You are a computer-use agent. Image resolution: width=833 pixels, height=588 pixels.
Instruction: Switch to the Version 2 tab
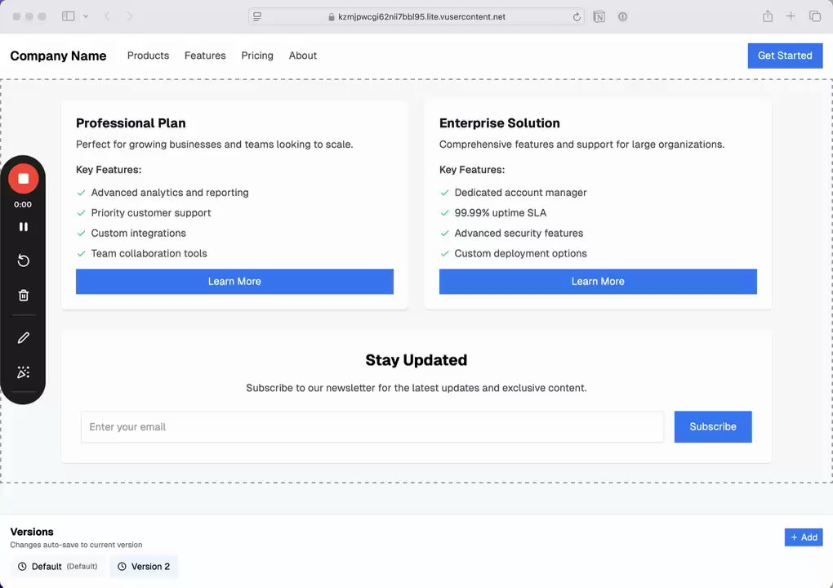click(x=144, y=567)
